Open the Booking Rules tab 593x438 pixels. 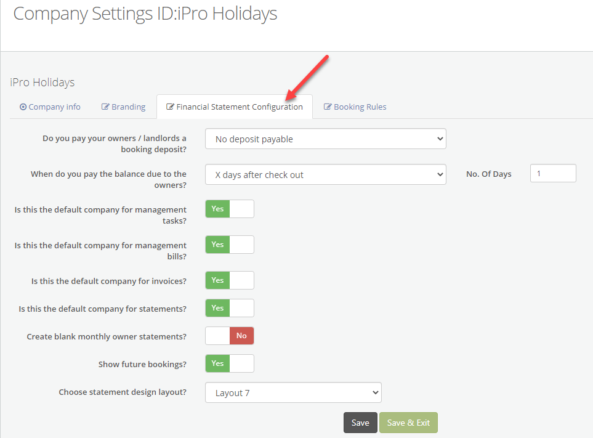click(x=355, y=107)
